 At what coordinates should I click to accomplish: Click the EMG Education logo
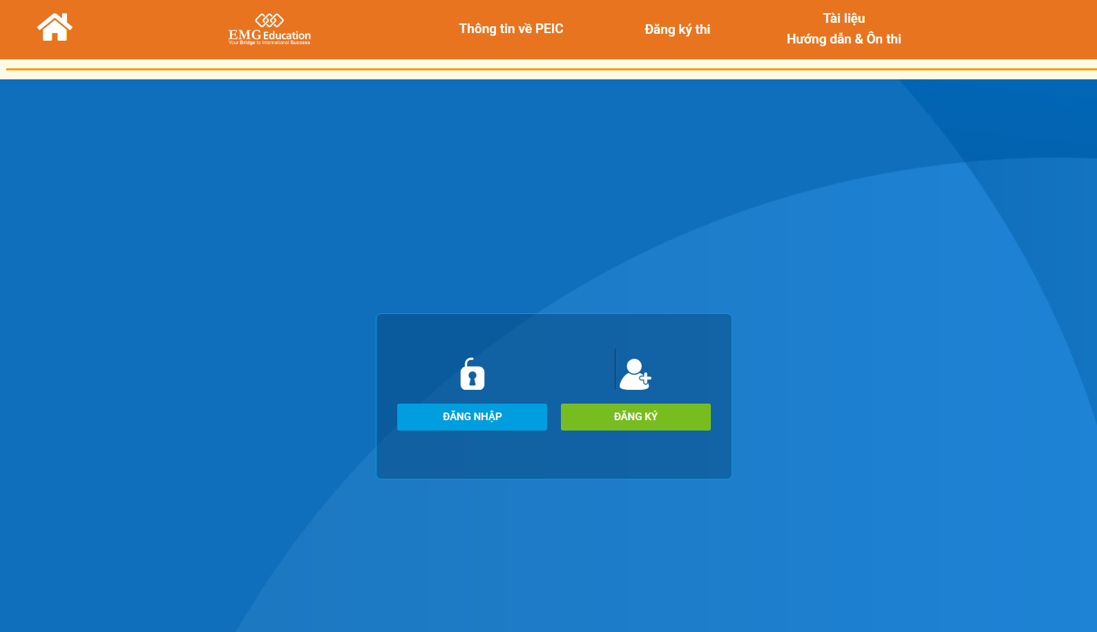[x=269, y=30]
